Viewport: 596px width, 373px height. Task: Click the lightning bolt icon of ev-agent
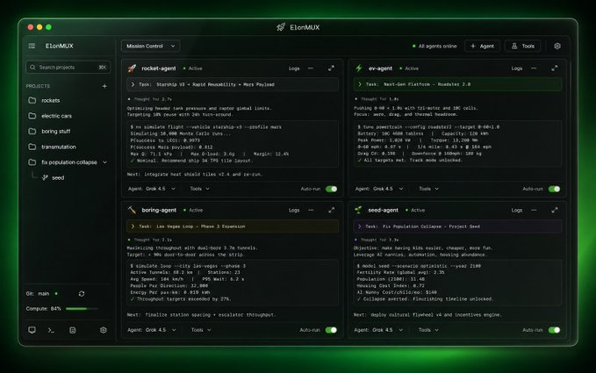point(358,68)
